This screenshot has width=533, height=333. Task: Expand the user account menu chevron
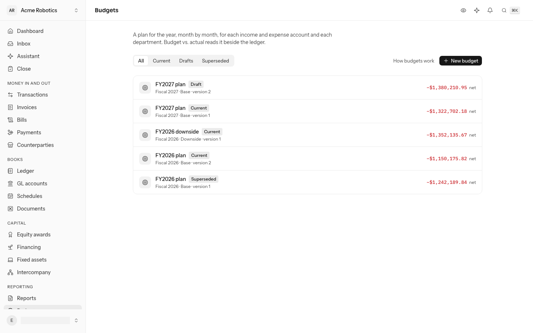pos(76,320)
